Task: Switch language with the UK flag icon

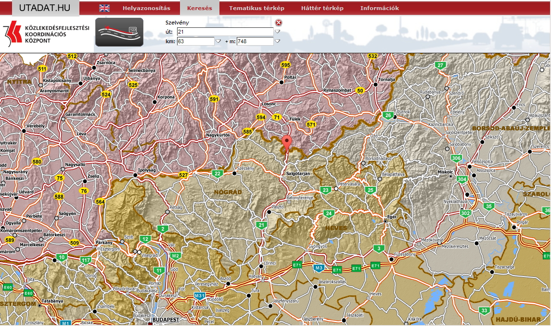Action: [104, 8]
